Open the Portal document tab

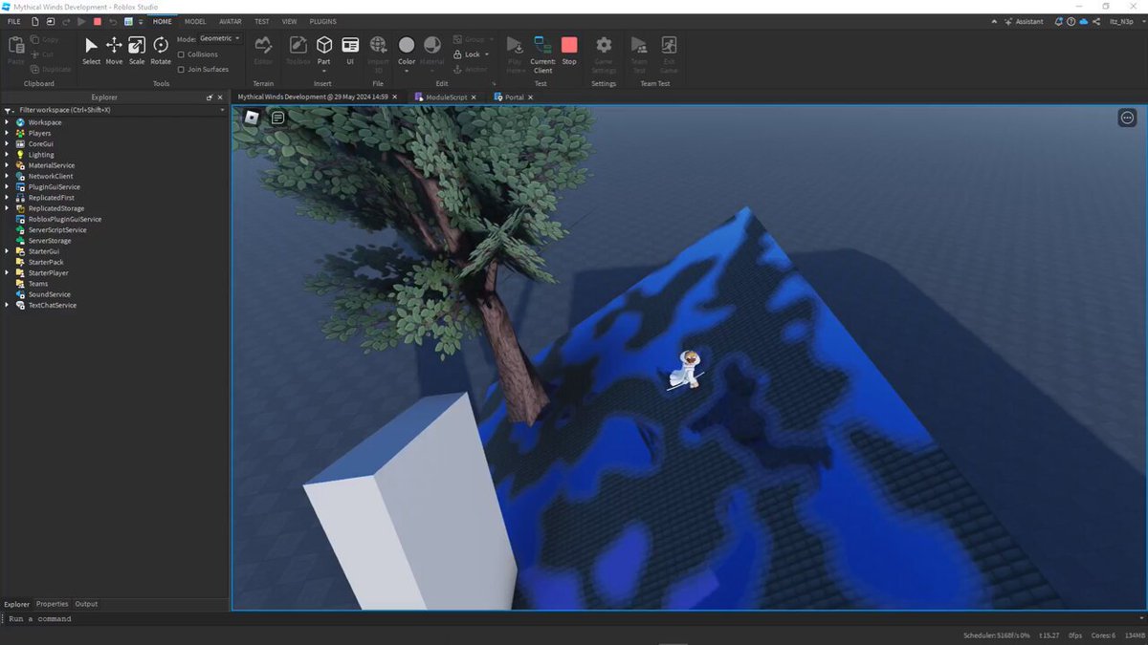(x=515, y=97)
